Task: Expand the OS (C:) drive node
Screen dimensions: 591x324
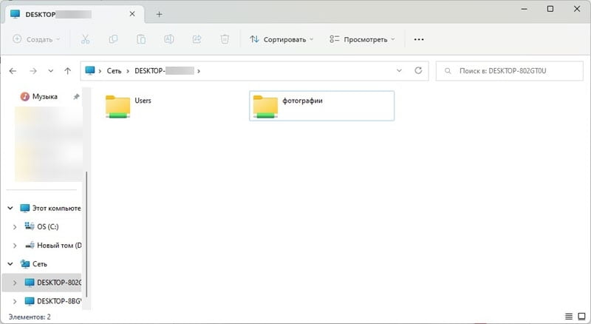Action: tap(16, 226)
